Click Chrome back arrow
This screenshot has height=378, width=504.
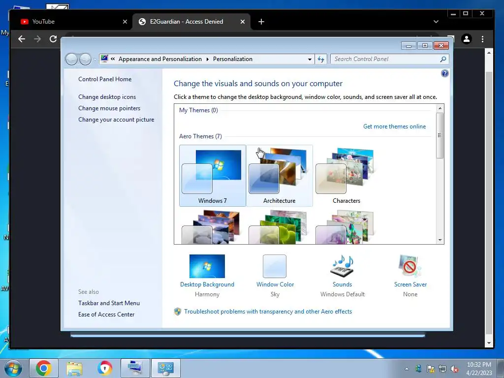22,39
